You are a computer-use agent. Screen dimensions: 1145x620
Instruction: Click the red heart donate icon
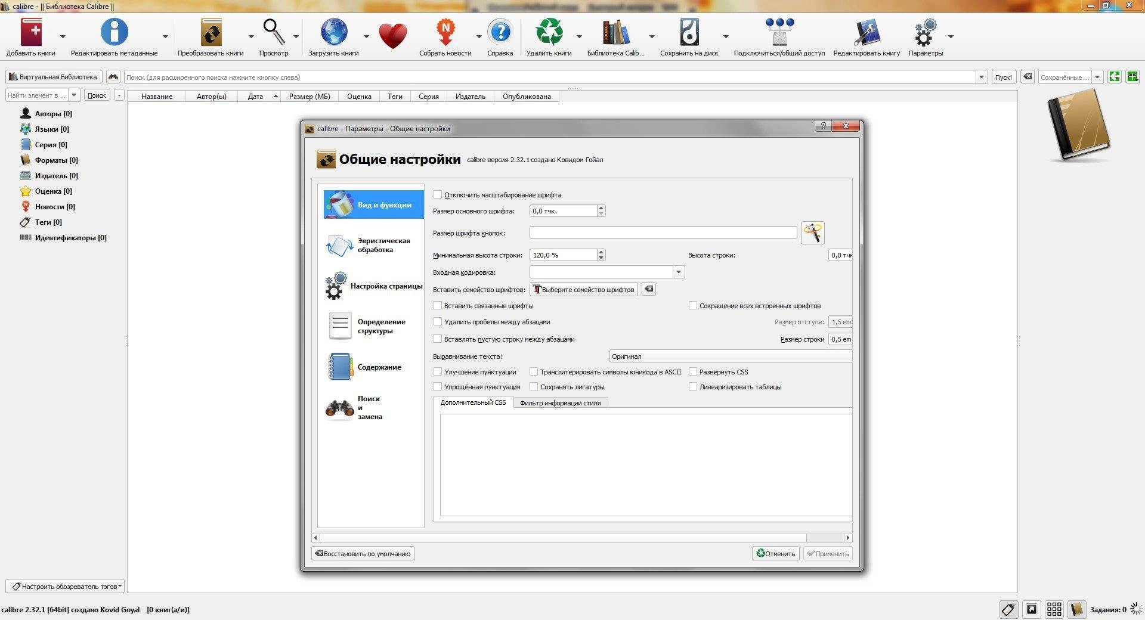click(392, 36)
